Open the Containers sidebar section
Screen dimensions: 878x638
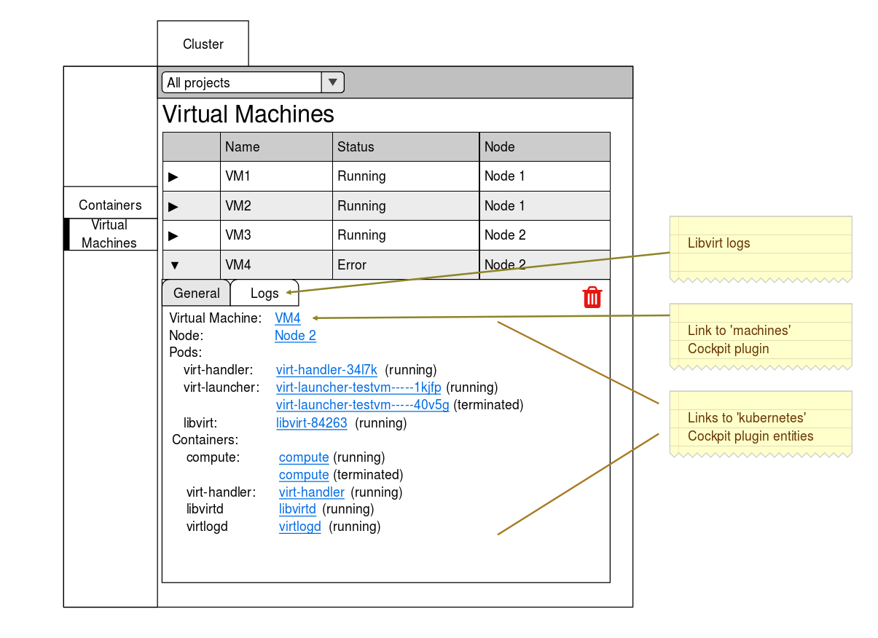pos(109,205)
